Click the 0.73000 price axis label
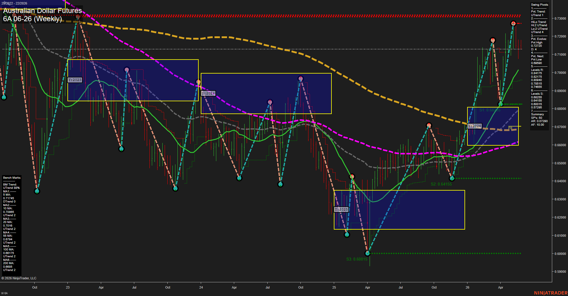 click(560, 18)
